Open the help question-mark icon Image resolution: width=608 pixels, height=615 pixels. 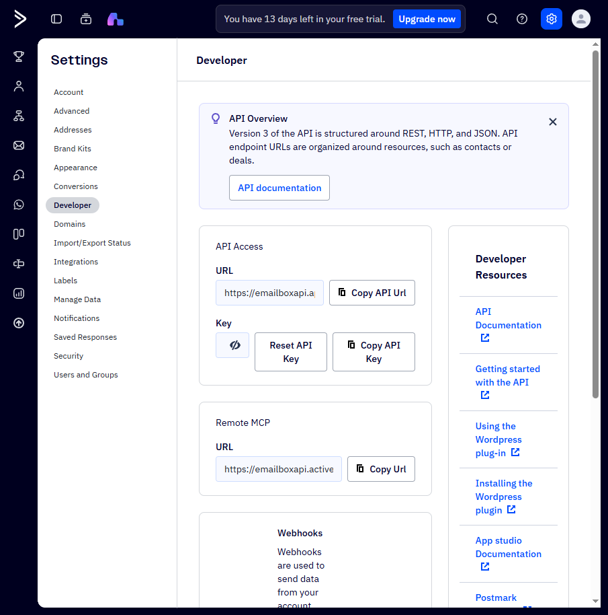point(522,19)
